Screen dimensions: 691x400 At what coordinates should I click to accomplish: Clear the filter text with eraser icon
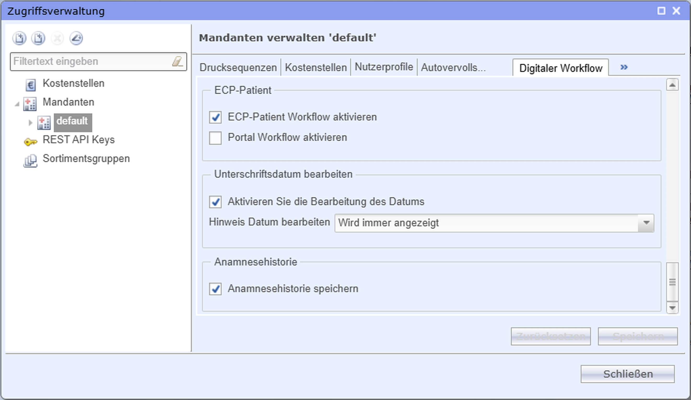pyautogui.click(x=177, y=61)
